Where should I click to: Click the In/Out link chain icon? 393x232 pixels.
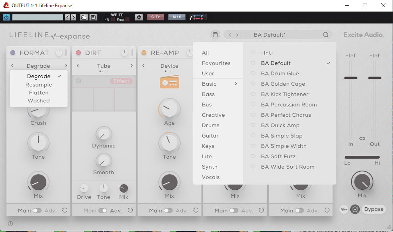pos(362,138)
